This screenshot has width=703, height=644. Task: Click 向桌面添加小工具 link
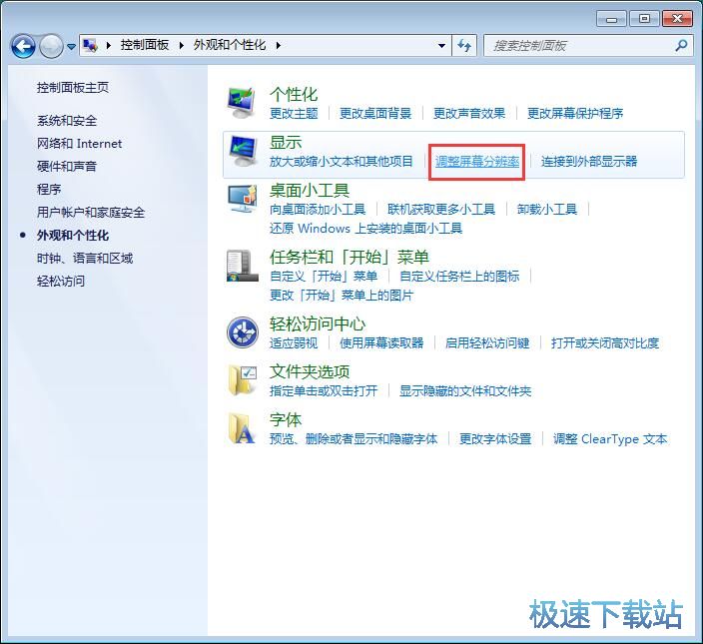tap(318, 210)
